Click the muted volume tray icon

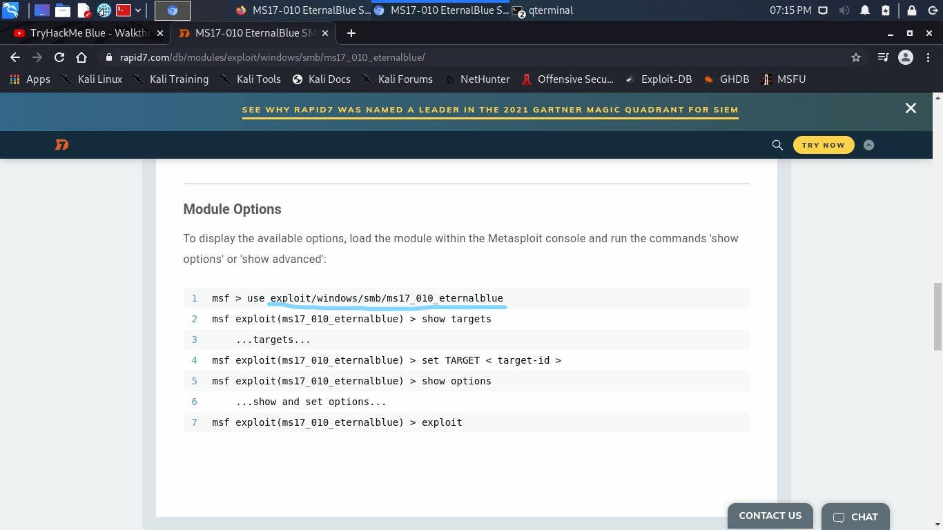844,10
